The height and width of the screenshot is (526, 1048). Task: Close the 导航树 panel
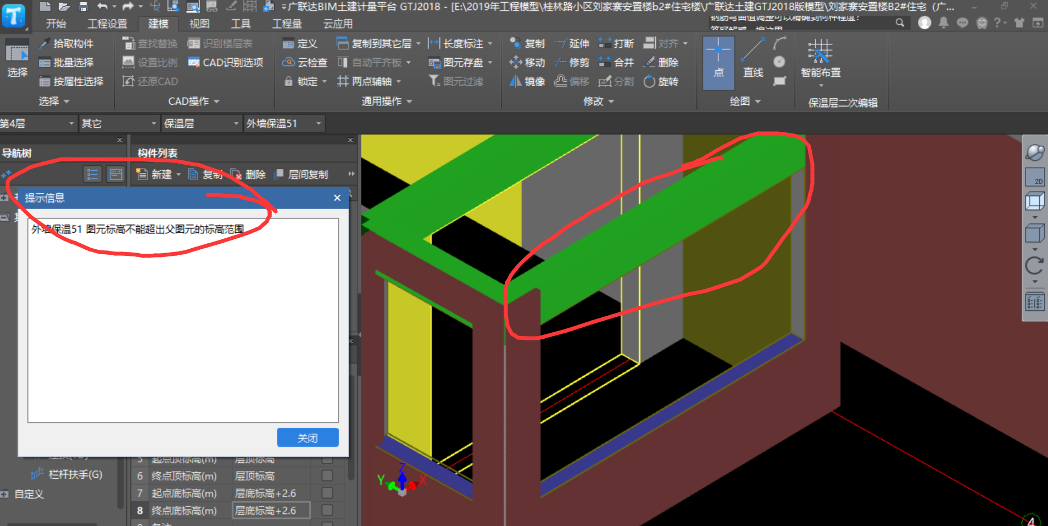(120, 140)
